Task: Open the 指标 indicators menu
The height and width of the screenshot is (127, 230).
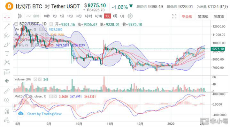Action: [x=33, y=16]
